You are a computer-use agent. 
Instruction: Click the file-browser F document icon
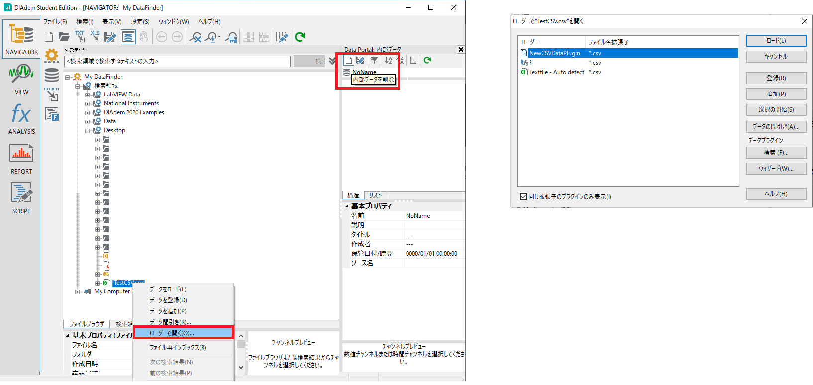[52, 114]
